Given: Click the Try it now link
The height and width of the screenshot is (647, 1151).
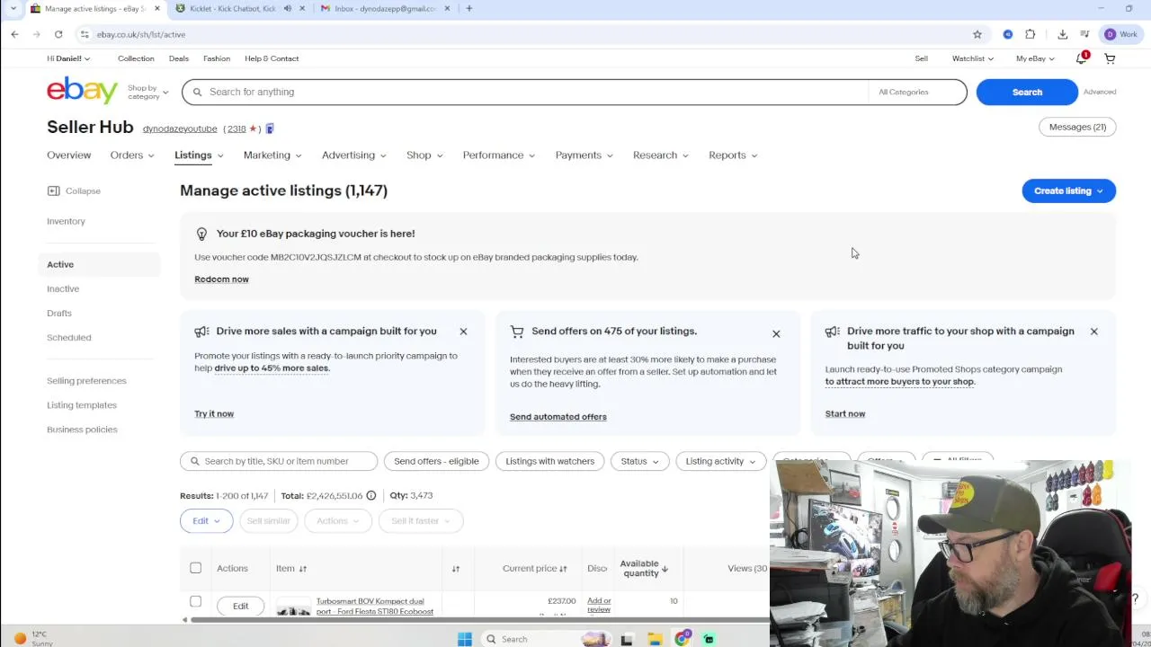Looking at the screenshot, I should (214, 413).
